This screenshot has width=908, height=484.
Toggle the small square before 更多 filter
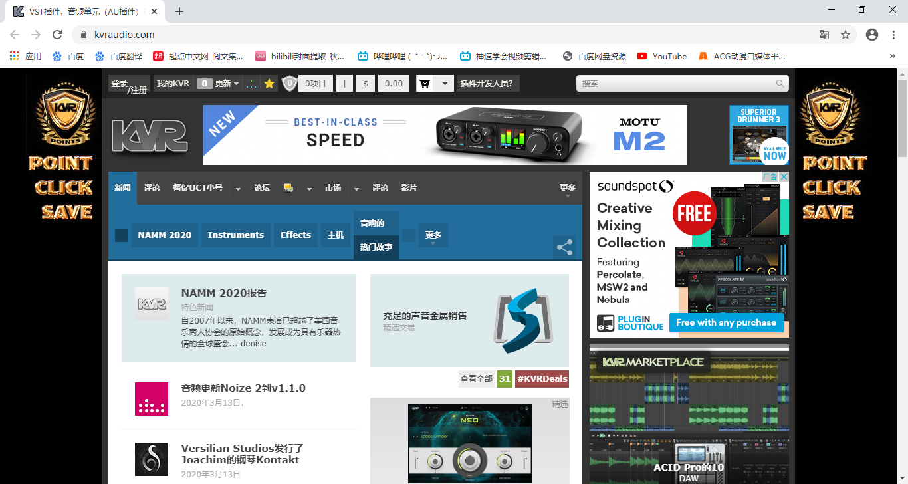coord(409,235)
